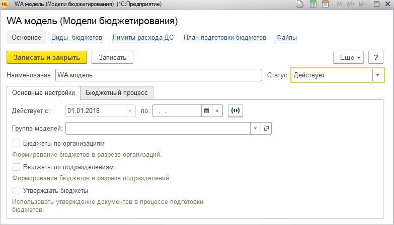394x225 pixels.
Task: Open the calendar icon in title bar
Action: pos(325,5)
